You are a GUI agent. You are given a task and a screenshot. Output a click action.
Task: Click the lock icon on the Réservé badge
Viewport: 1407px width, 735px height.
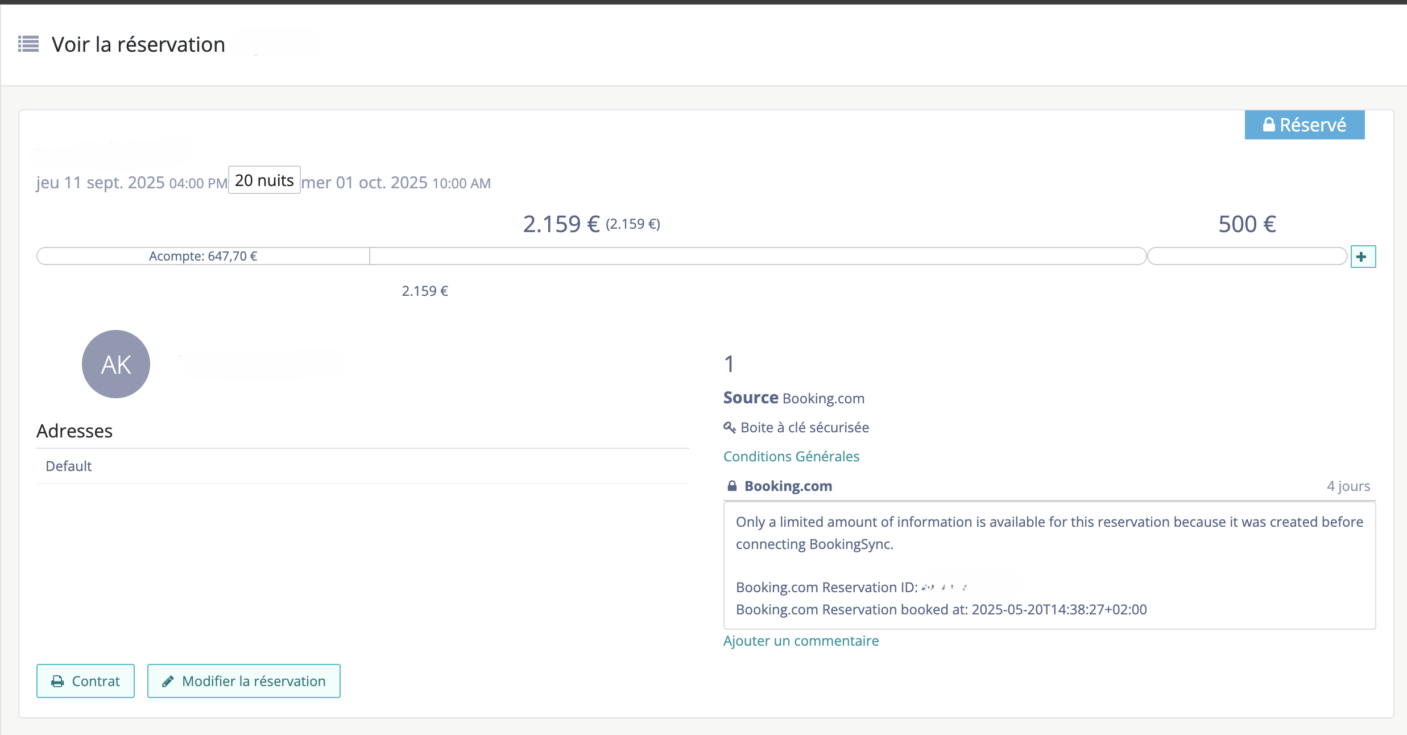point(1269,125)
